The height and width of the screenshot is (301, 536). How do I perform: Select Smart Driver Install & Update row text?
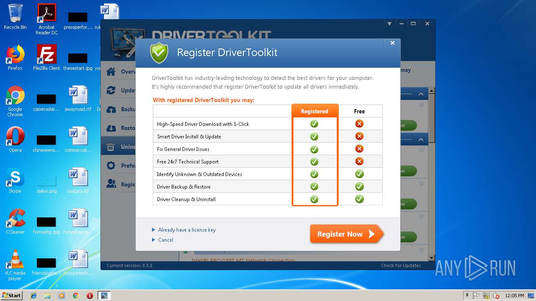pos(189,137)
